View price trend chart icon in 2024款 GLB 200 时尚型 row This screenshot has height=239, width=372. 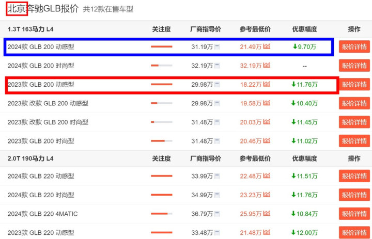point(267,65)
